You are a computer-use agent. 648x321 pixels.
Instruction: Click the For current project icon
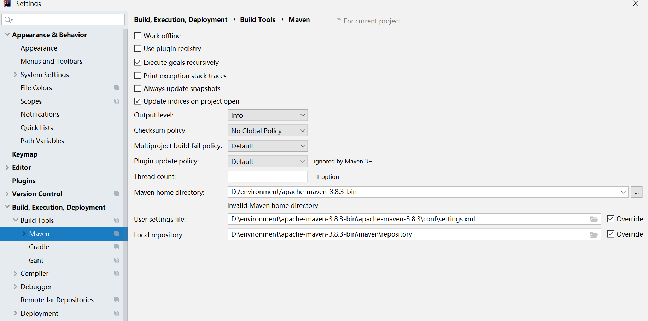pyautogui.click(x=339, y=21)
